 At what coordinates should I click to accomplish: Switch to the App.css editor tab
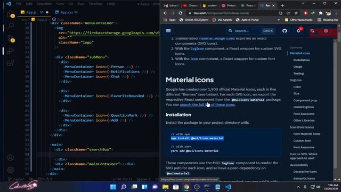tap(66, 12)
